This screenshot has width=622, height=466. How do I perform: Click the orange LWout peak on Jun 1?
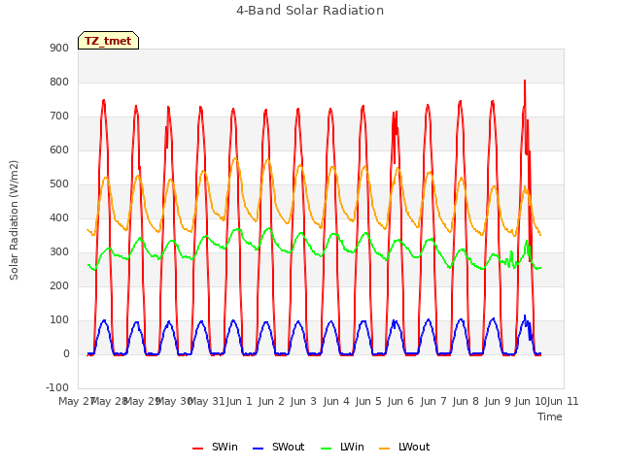pos(235,158)
